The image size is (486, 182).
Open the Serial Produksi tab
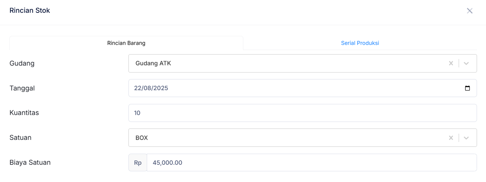click(x=360, y=43)
